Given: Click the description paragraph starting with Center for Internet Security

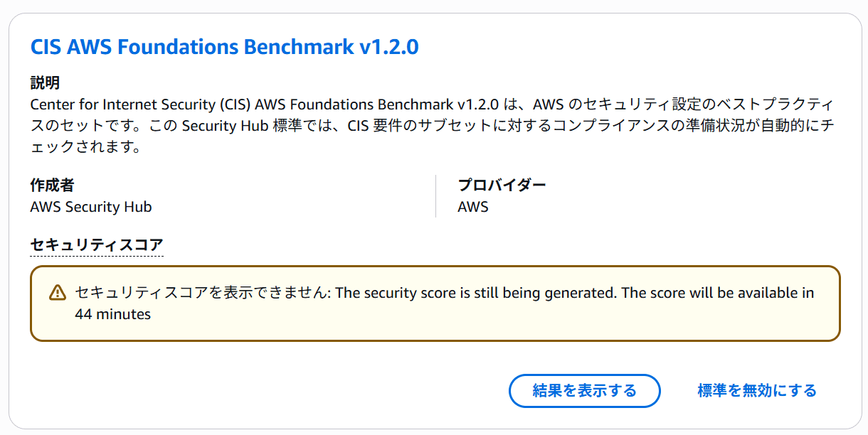Looking at the screenshot, I should pos(433,126).
